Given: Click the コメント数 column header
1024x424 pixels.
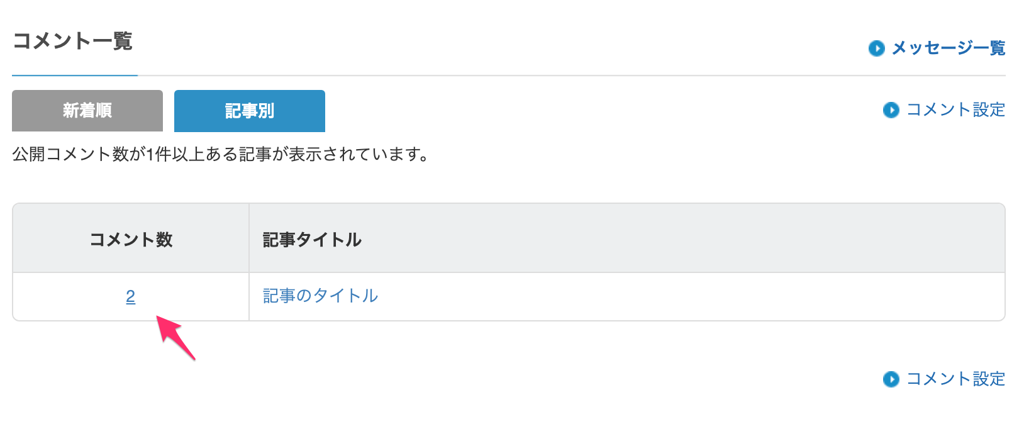Looking at the screenshot, I should point(131,240).
